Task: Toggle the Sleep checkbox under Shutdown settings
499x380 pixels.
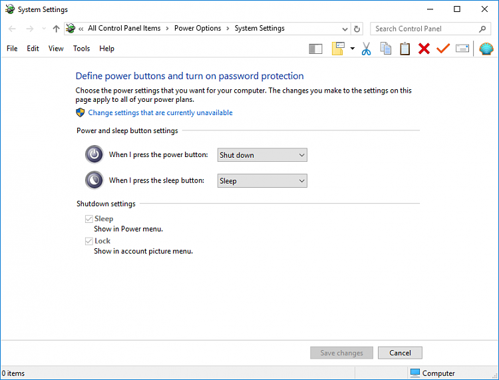Action: tap(88, 219)
